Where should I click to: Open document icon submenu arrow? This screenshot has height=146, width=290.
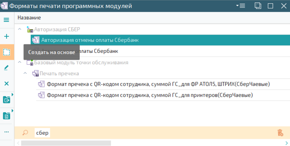point(13,111)
